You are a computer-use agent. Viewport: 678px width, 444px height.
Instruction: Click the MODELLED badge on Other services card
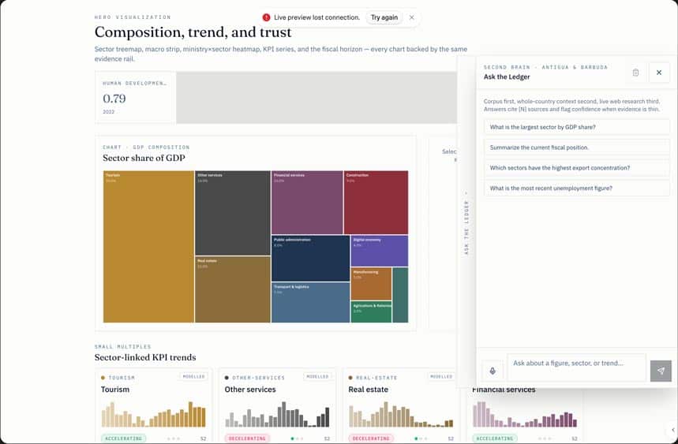point(317,377)
